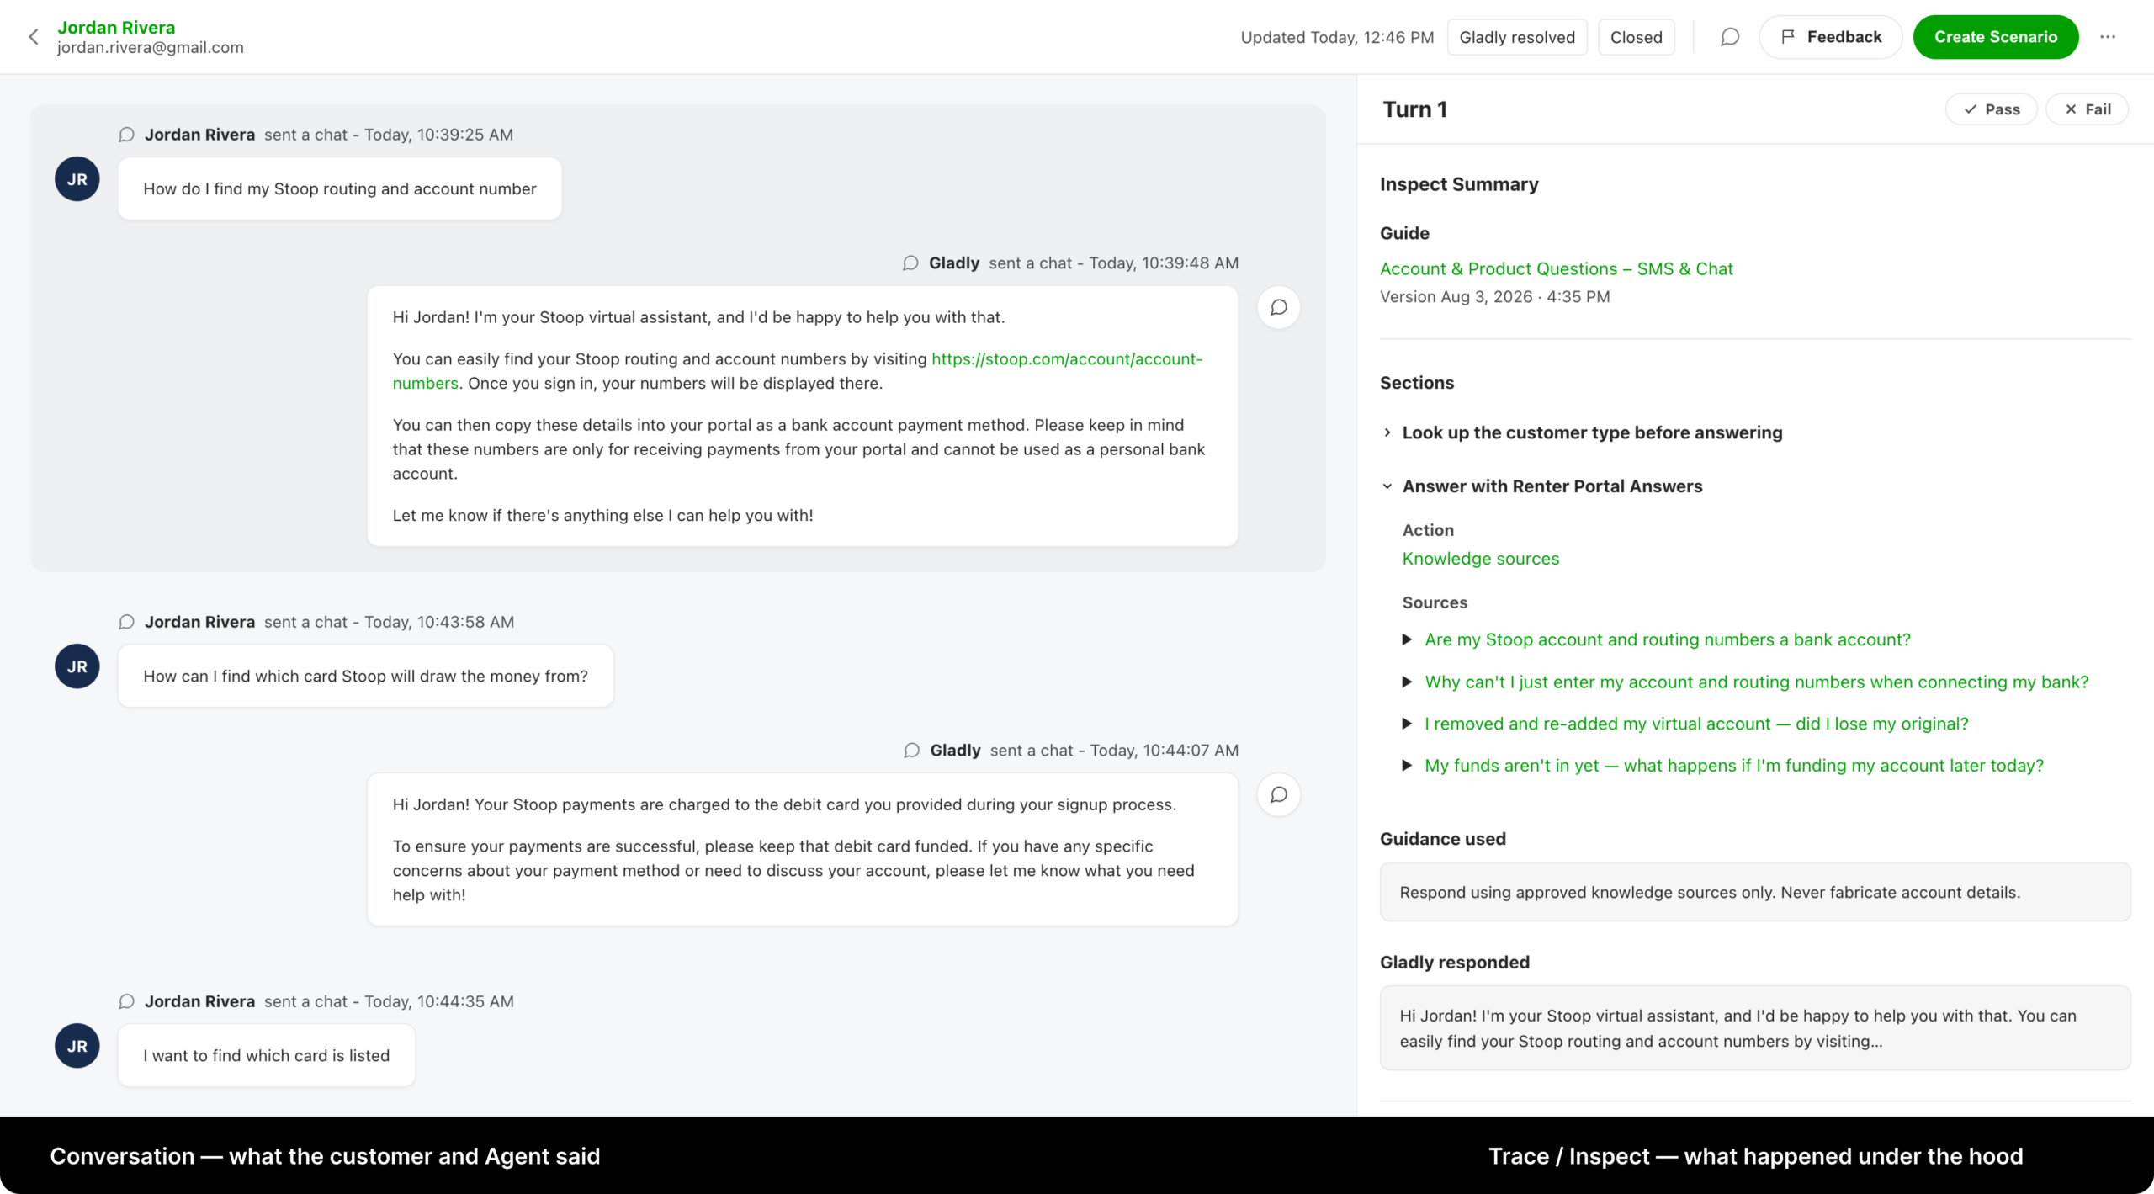Mark Turn 1 as Pass

click(1991, 109)
